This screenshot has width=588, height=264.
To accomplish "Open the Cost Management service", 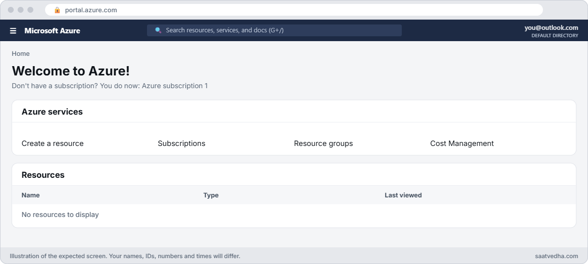I will point(462,144).
